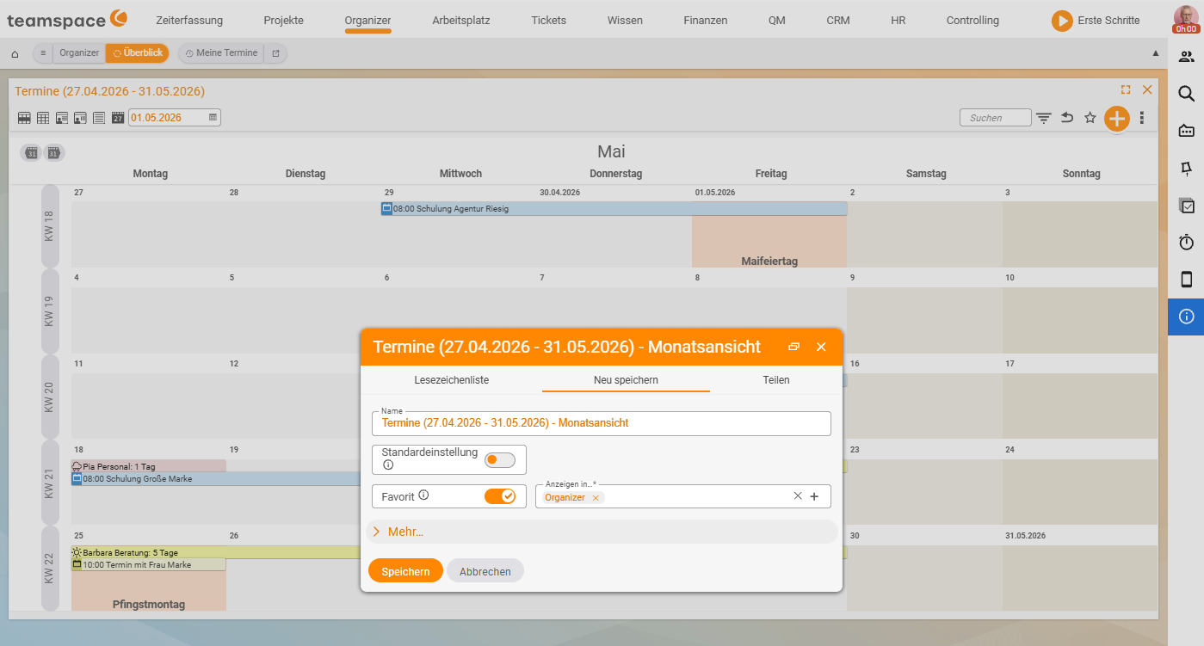Pop out the Monatsansicht dialog window
The height and width of the screenshot is (646, 1204).
[793, 347]
